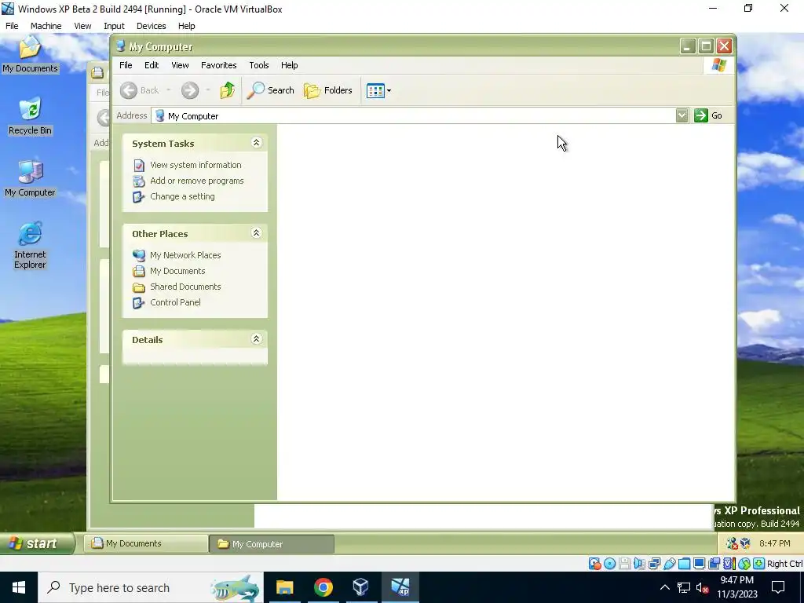Open the Forward history dropdown arrow
Viewport: 804px width, 603px height.
click(x=207, y=90)
